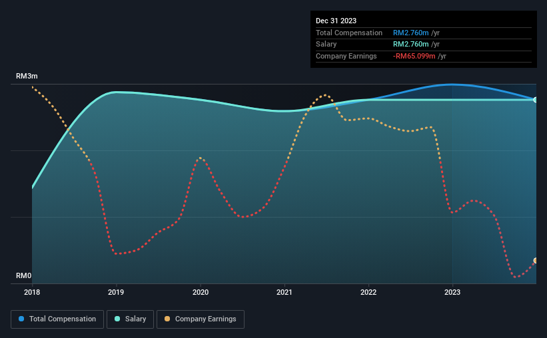Click the Company Earnings tooltip row label
The image size is (547, 338).
click(x=346, y=56)
